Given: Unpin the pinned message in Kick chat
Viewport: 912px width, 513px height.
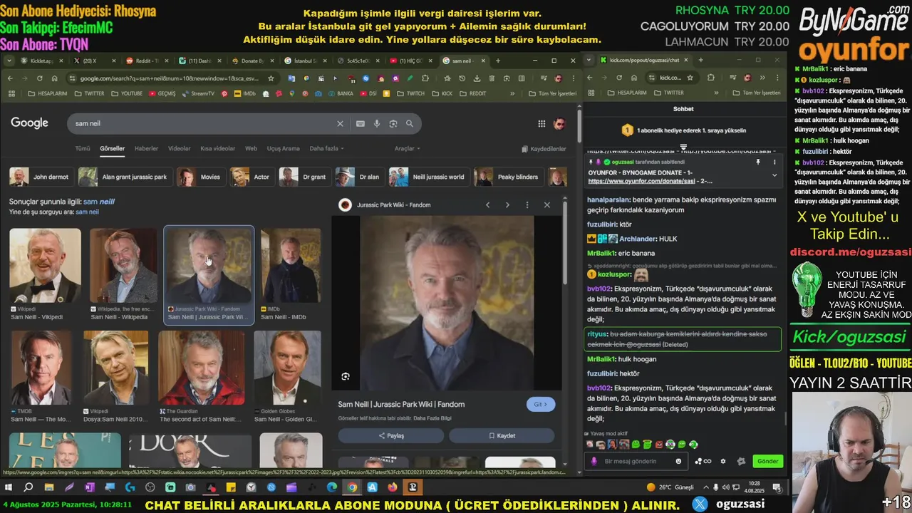Looking at the screenshot, I should click(758, 162).
